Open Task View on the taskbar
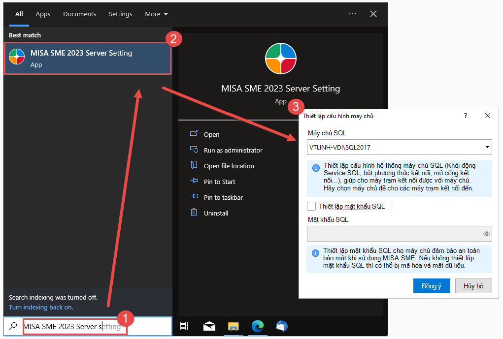Image resolution: width=503 pixels, height=339 pixels. [x=184, y=326]
